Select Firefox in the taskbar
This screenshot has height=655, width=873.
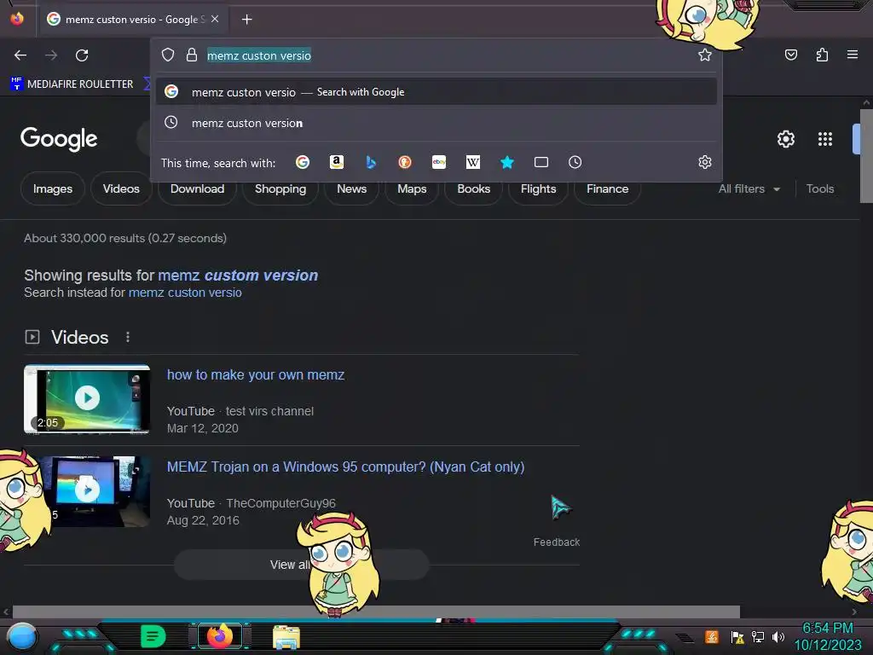tap(219, 636)
